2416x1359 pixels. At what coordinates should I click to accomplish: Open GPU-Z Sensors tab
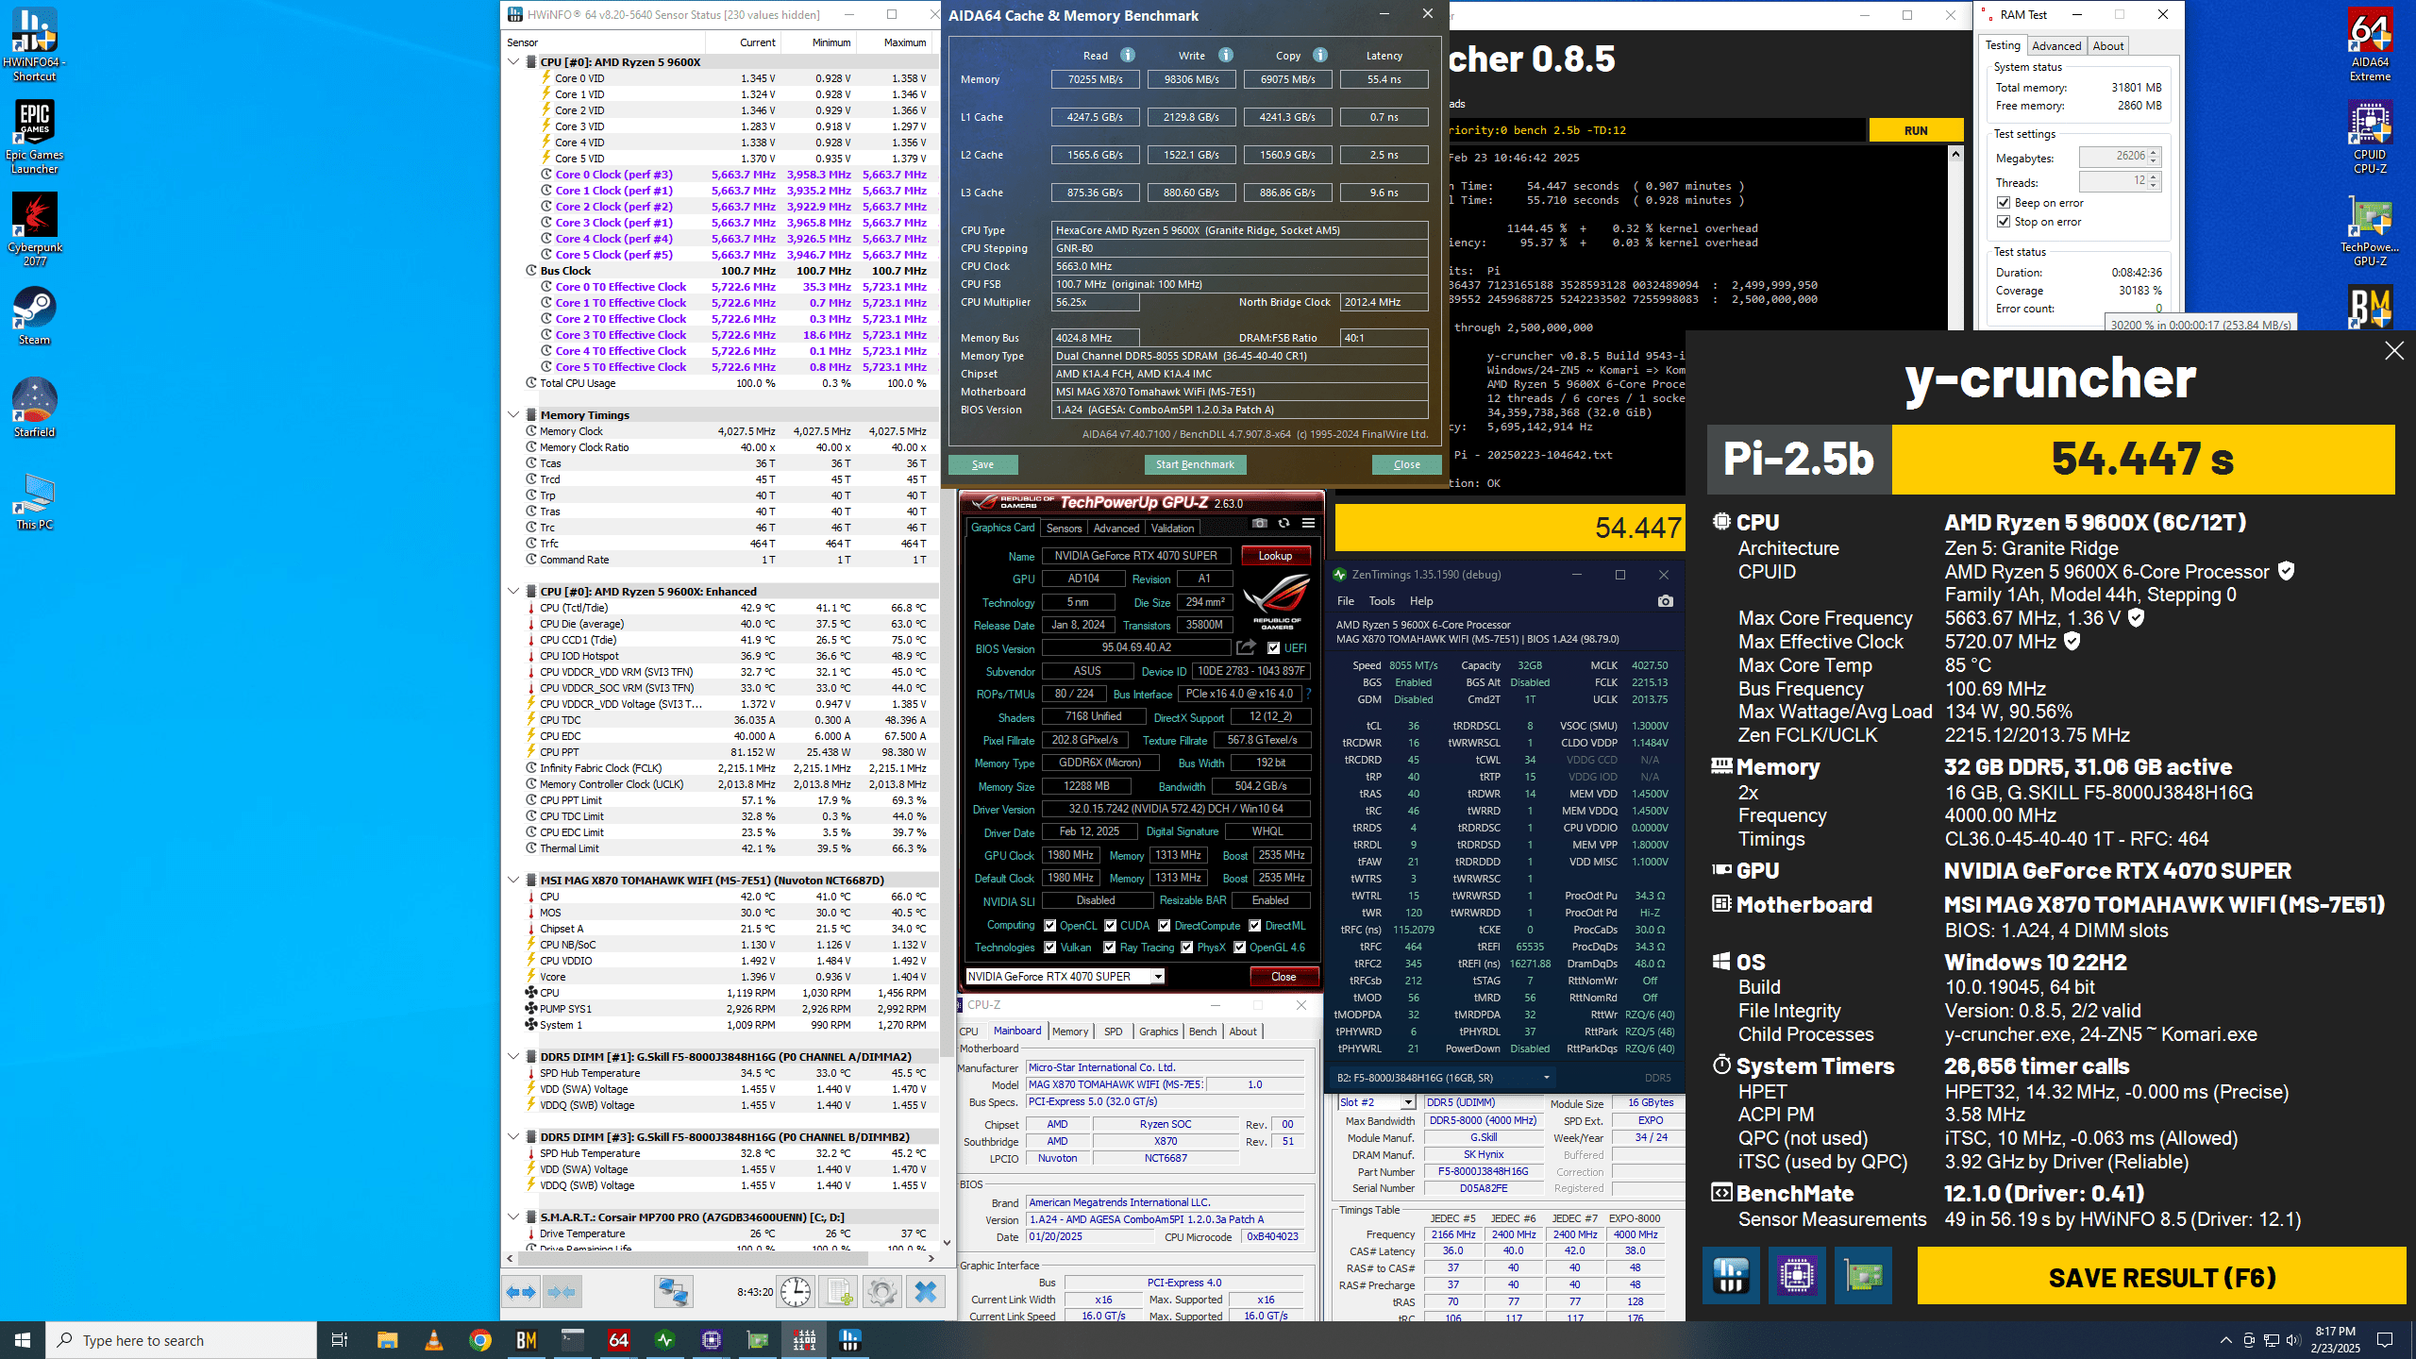[x=1064, y=528]
